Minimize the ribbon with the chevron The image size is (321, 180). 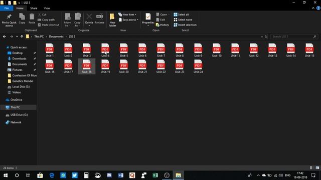313,8
